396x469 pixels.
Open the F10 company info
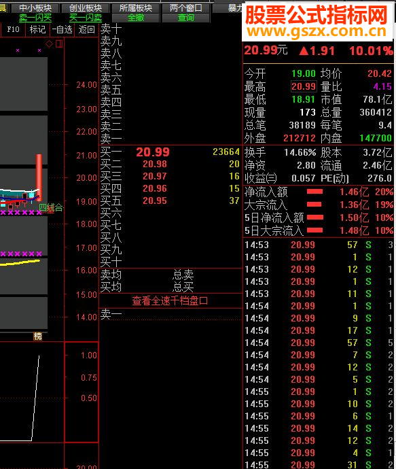click(x=13, y=30)
